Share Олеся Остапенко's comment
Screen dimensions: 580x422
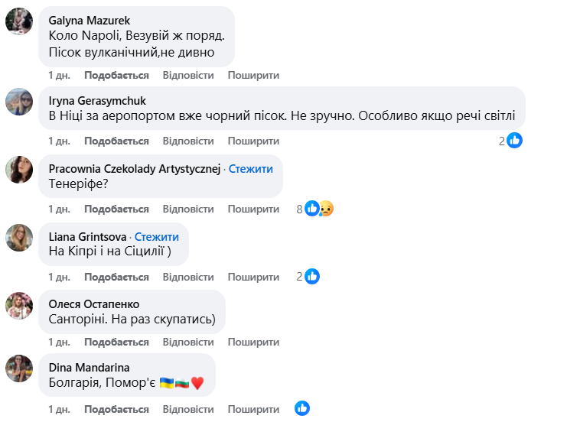(x=253, y=342)
